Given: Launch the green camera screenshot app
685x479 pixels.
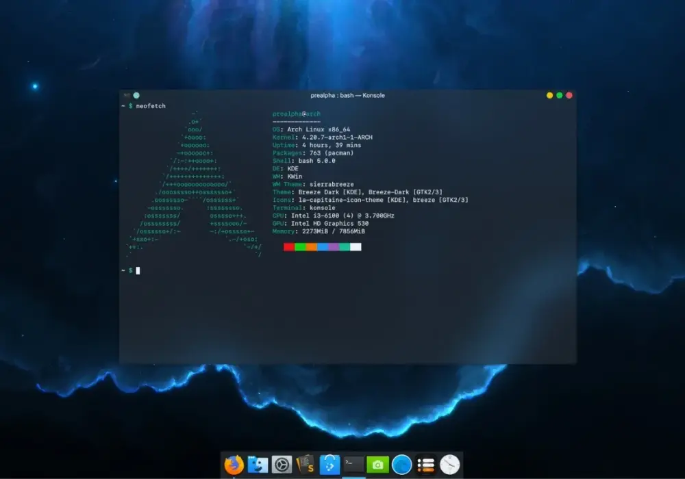Looking at the screenshot, I should 377,465.
